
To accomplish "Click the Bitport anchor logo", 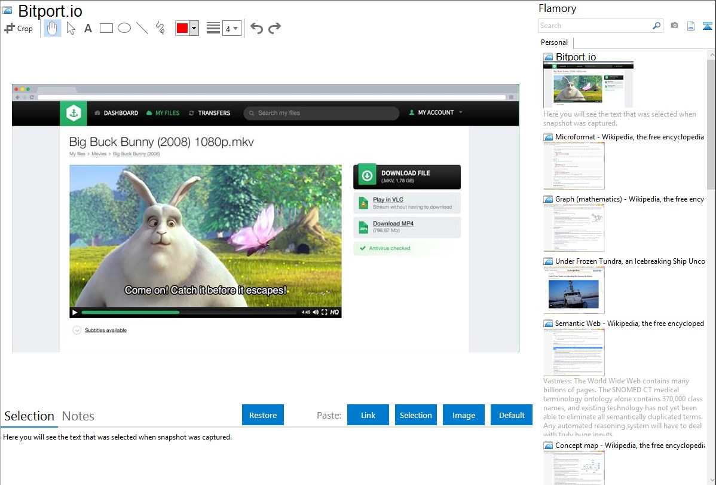I will tap(74, 113).
